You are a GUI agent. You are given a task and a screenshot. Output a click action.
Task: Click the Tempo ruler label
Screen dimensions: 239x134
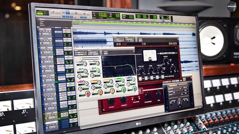click(x=41, y=22)
